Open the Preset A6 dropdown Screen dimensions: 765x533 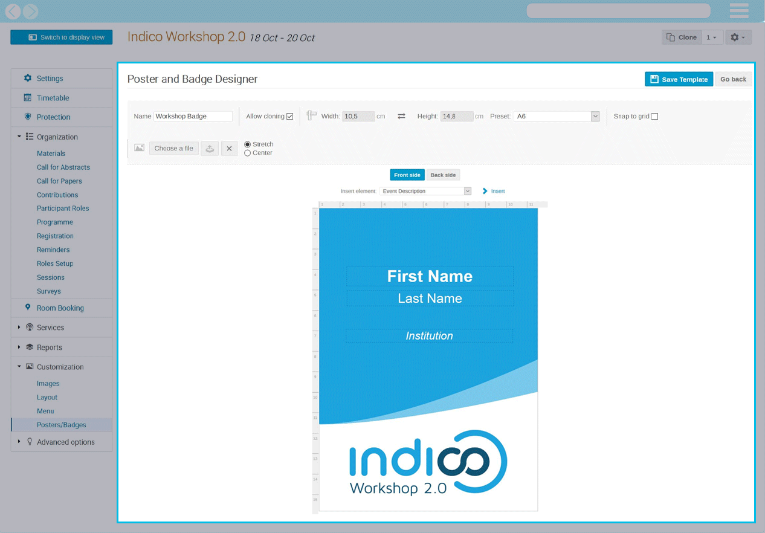557,116
